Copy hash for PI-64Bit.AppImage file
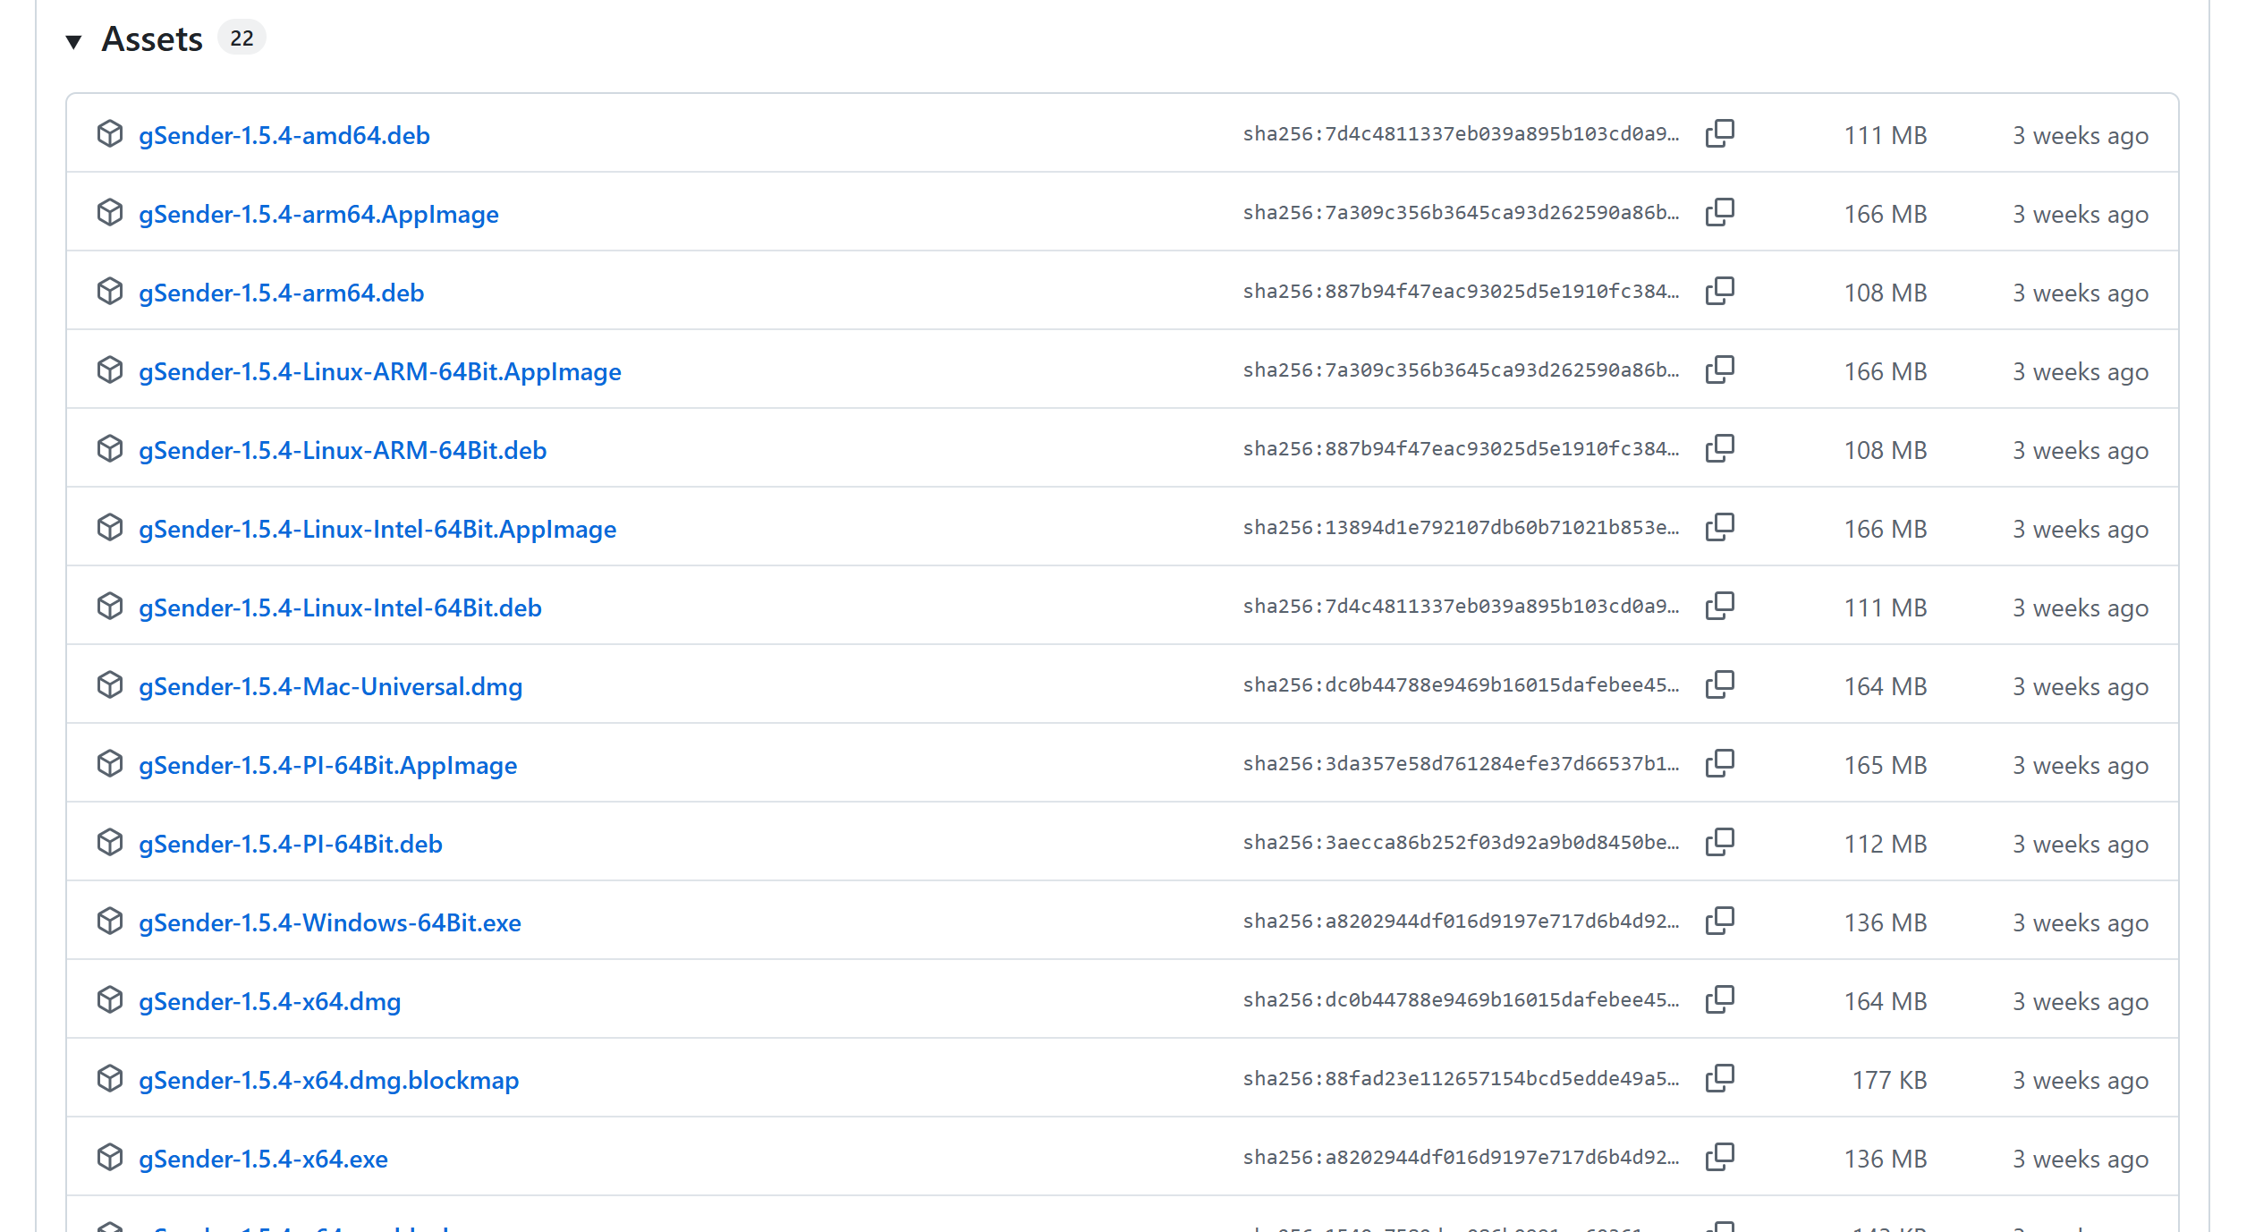 coord(1719,764)
